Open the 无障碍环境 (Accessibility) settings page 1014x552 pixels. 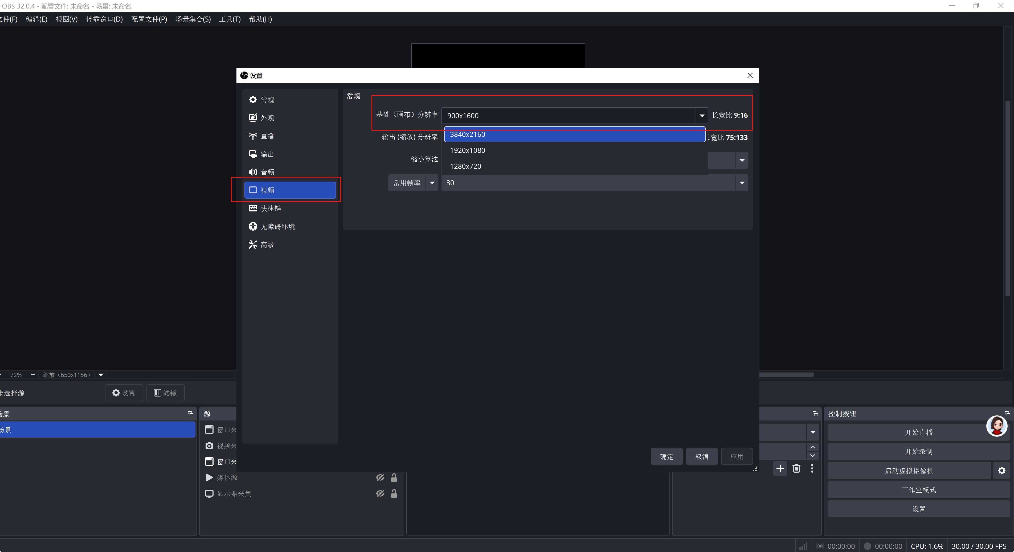[x=277, y=226]
